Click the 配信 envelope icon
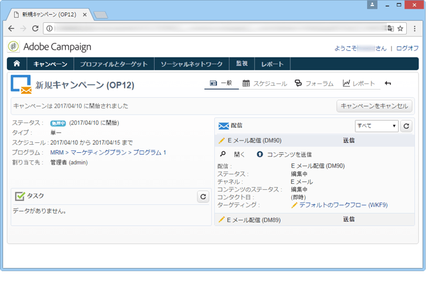 (224, 126)
